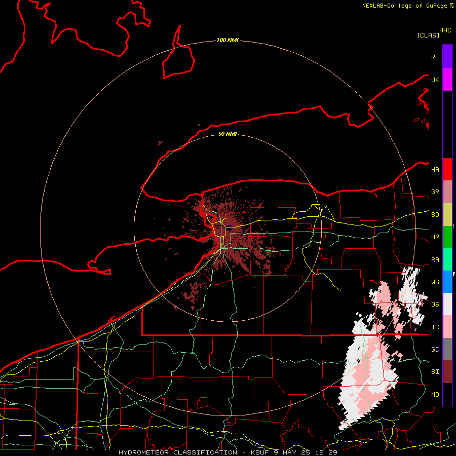Click the IC legend label
Screen dimensions: 456x456
(x=435, y=327)
